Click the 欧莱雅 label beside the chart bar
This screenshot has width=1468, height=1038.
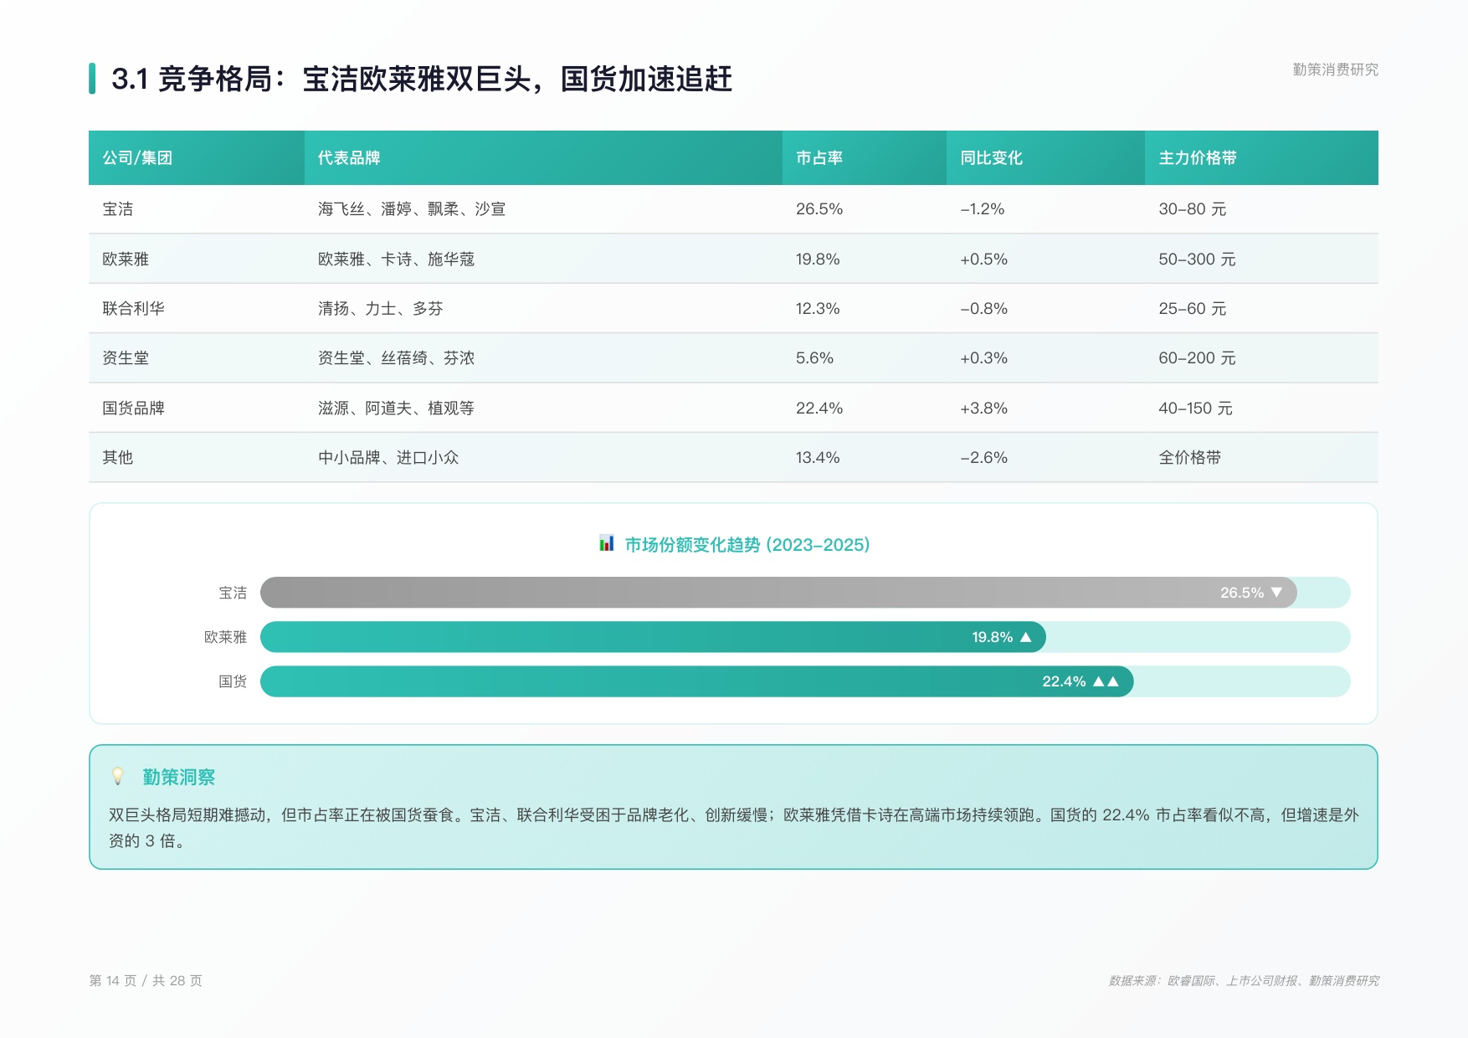pos(226,637)
